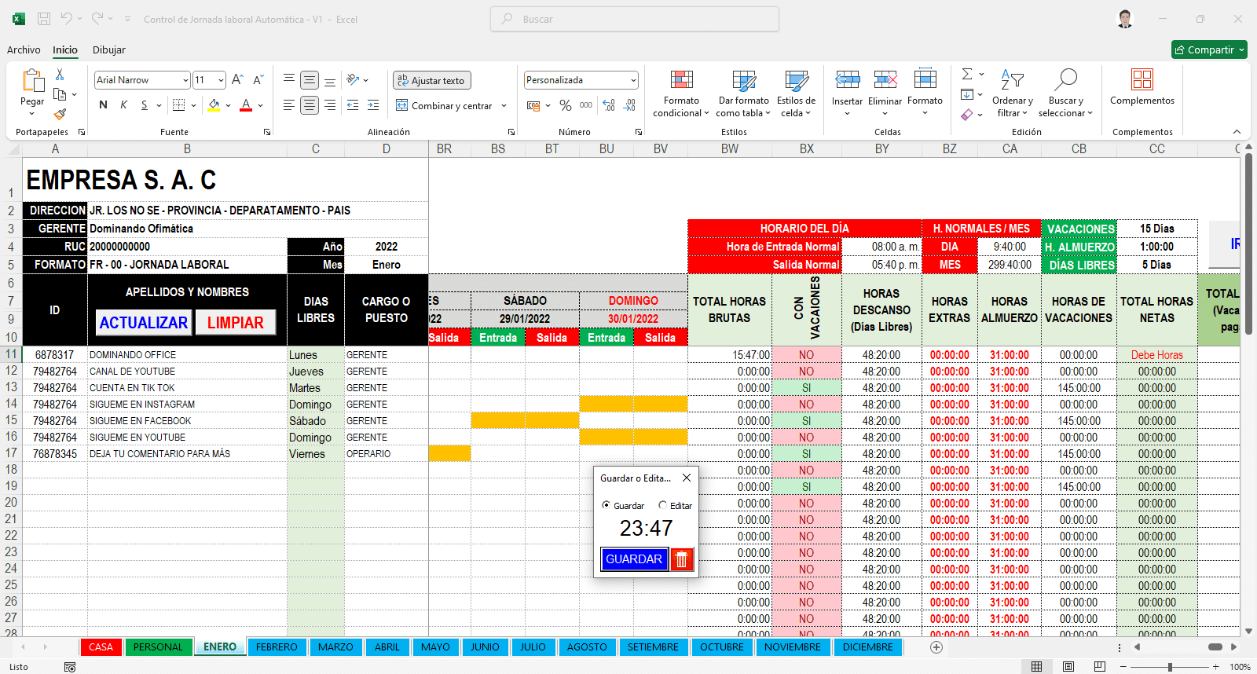Expand the number format Personalizada dropdown

[633, 80]
